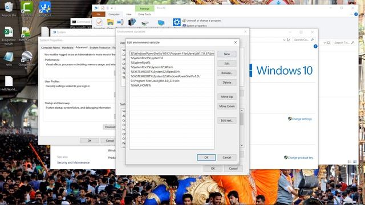
Task: Switch to Hardware tab in System Properties
Action: click(x=68, y=48)
